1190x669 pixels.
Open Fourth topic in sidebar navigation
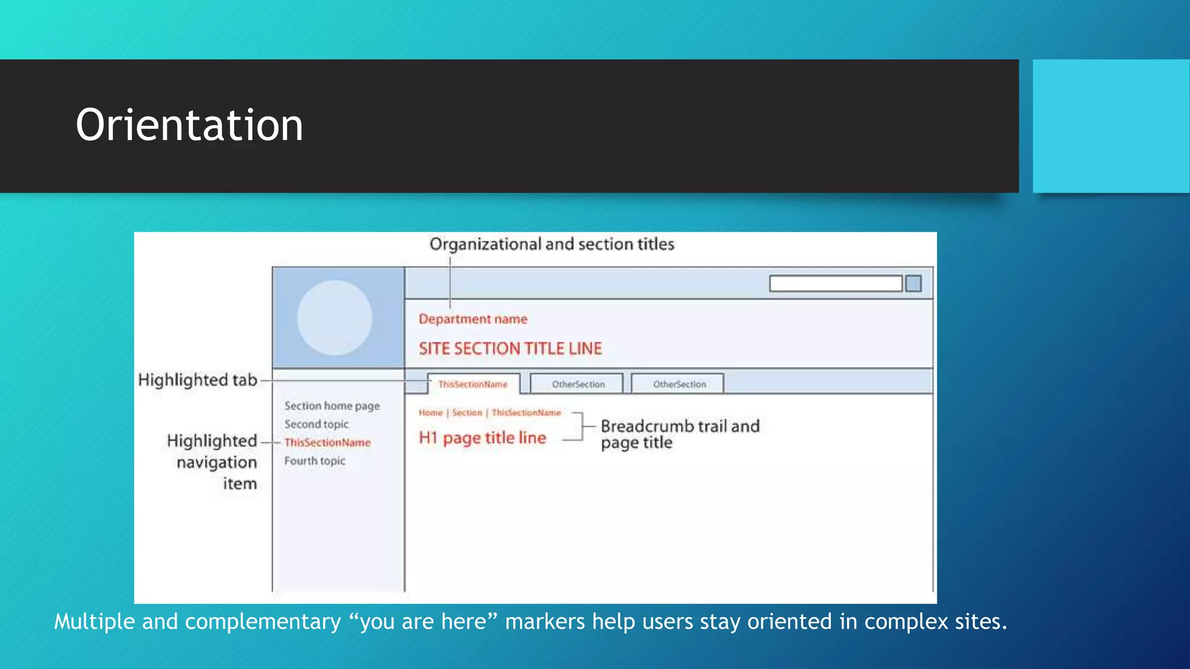point(314,461)
